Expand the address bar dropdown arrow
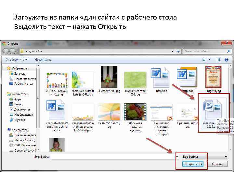 [173, 51]
